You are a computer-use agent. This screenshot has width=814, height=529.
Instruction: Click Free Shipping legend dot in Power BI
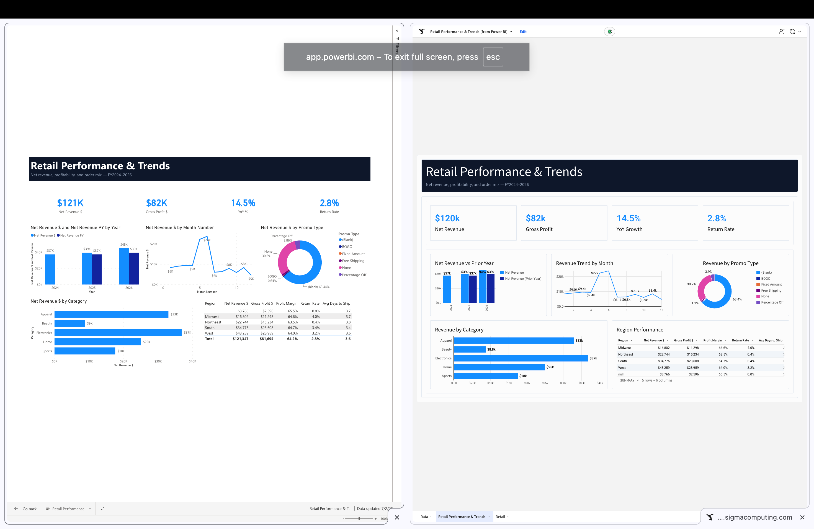click(340, 261)
